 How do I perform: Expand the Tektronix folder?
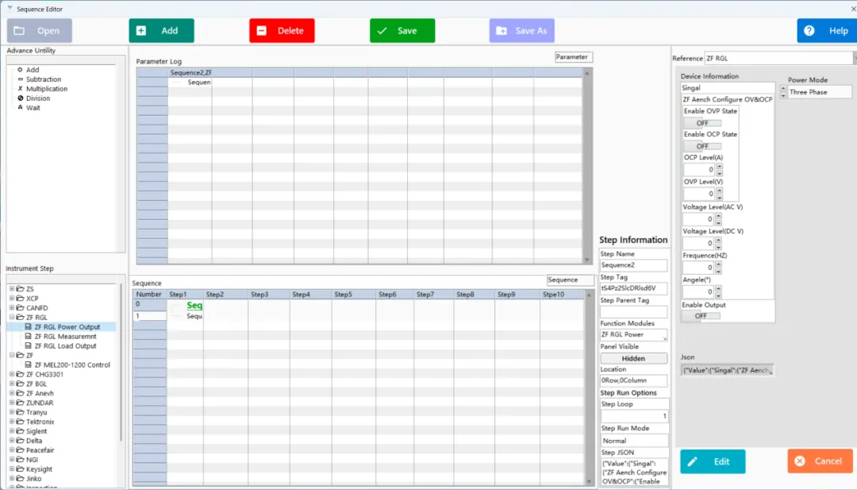(x=11, y=422)
